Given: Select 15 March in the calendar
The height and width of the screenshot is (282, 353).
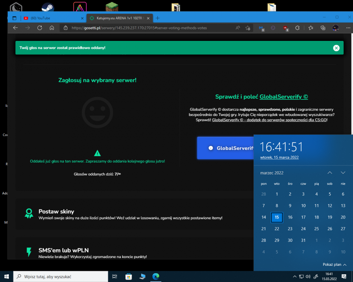Looking at the screenshot, I should [277, 217].
